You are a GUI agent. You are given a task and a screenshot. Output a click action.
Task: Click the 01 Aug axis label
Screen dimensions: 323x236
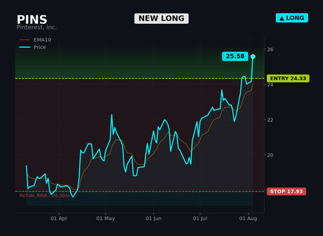click(248, 219)
